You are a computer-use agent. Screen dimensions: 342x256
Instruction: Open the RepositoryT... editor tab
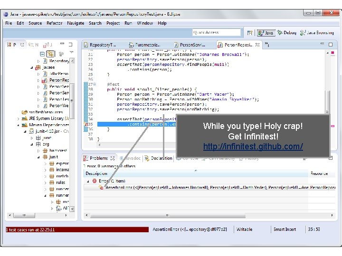(100, 45)
